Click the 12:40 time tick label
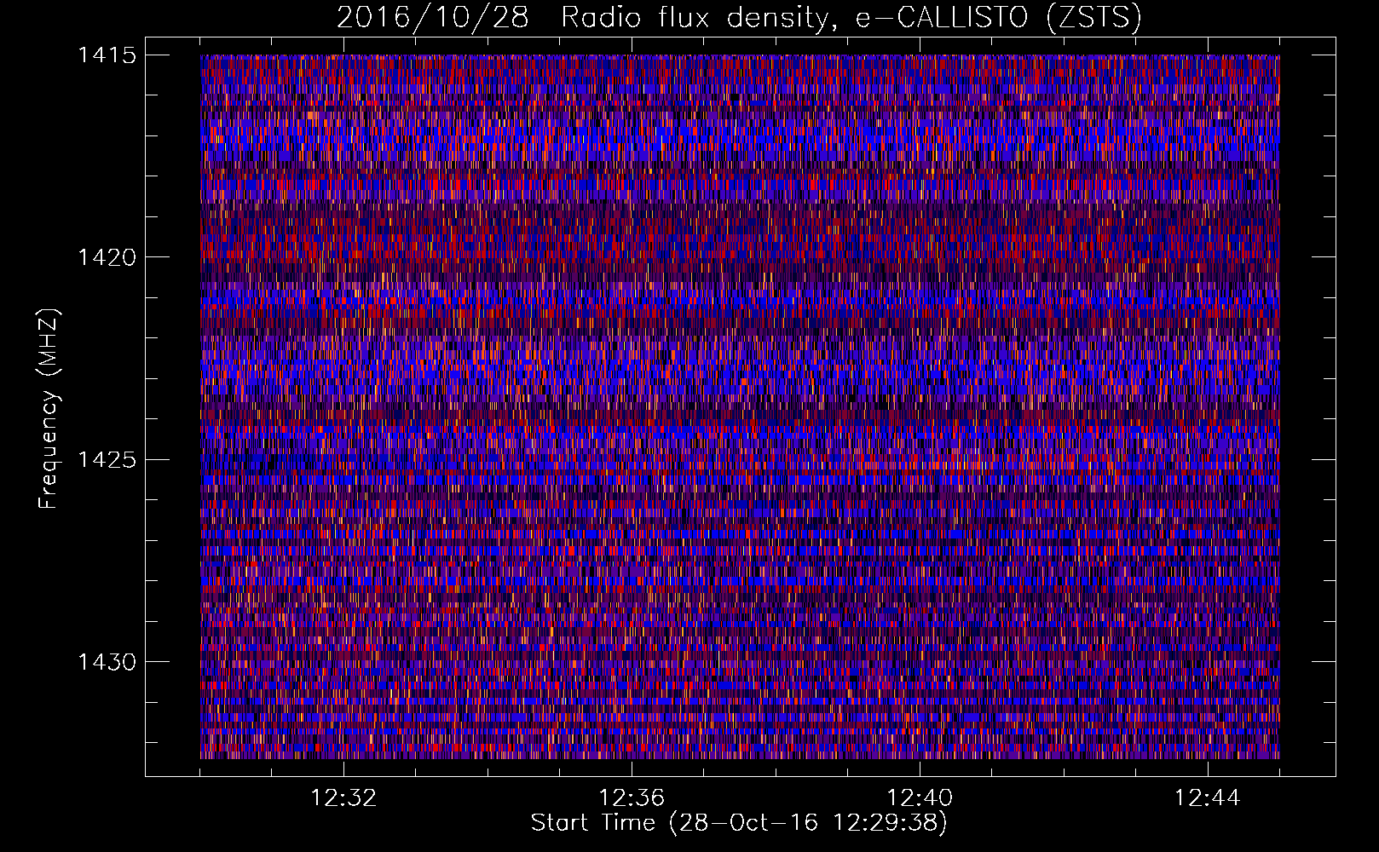 [920, 798]
